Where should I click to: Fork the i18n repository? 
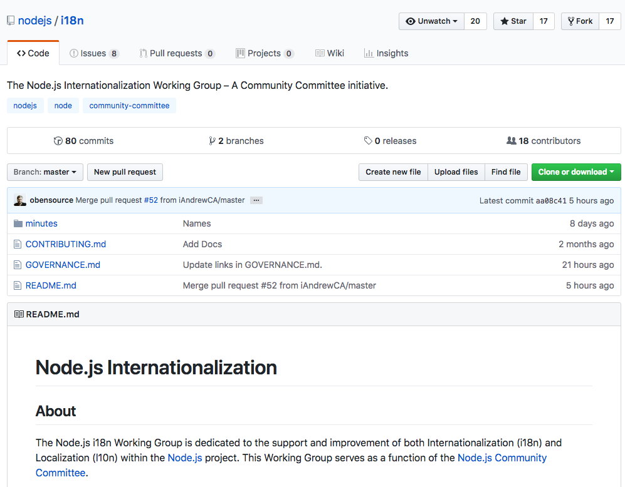coord(580,21)
